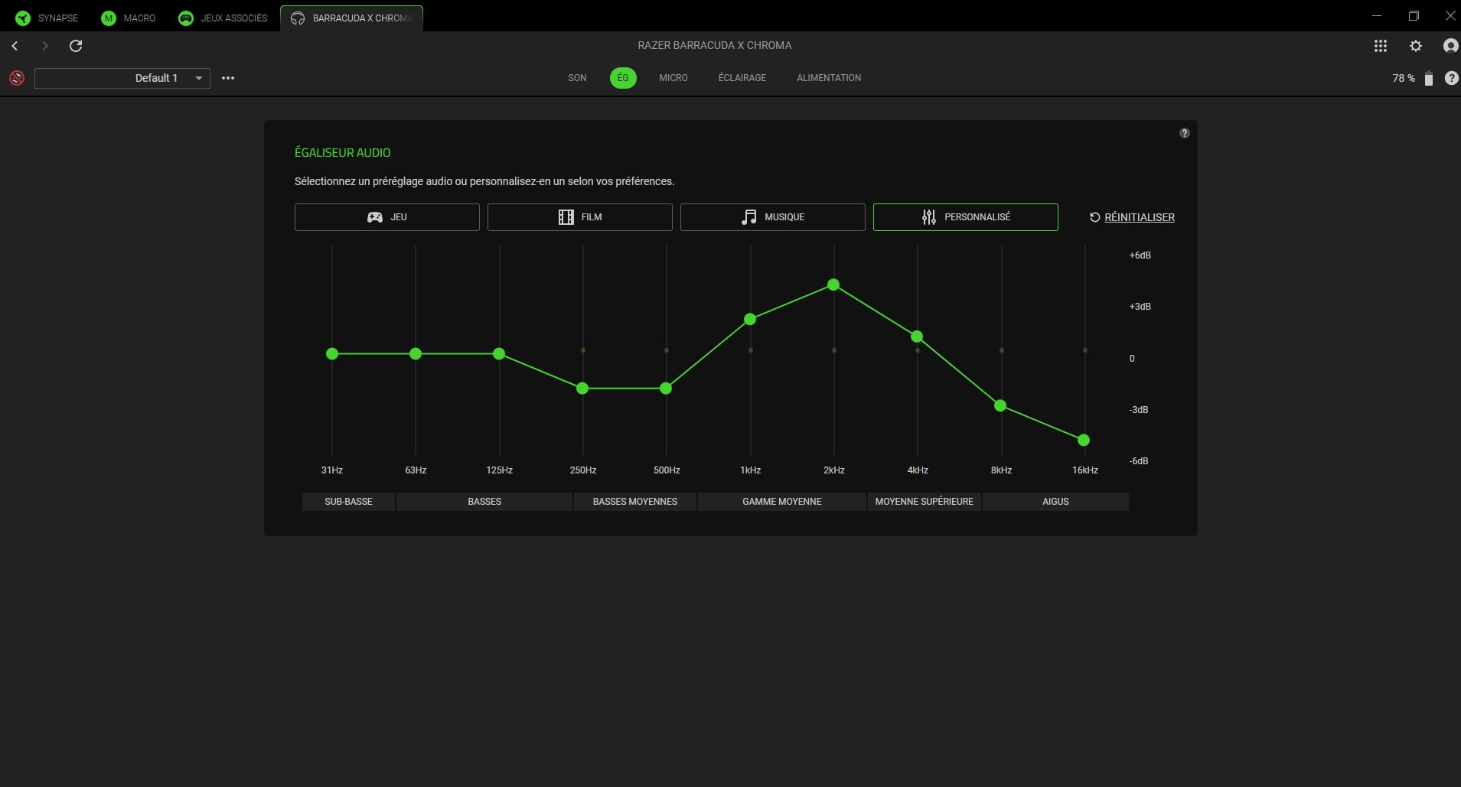Select the FILM preset
Viewport: 1461px width, 787px height.
tap(580, 217)
